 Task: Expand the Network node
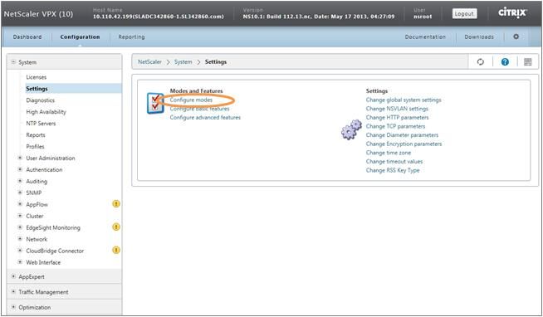(x=20, y=239)
